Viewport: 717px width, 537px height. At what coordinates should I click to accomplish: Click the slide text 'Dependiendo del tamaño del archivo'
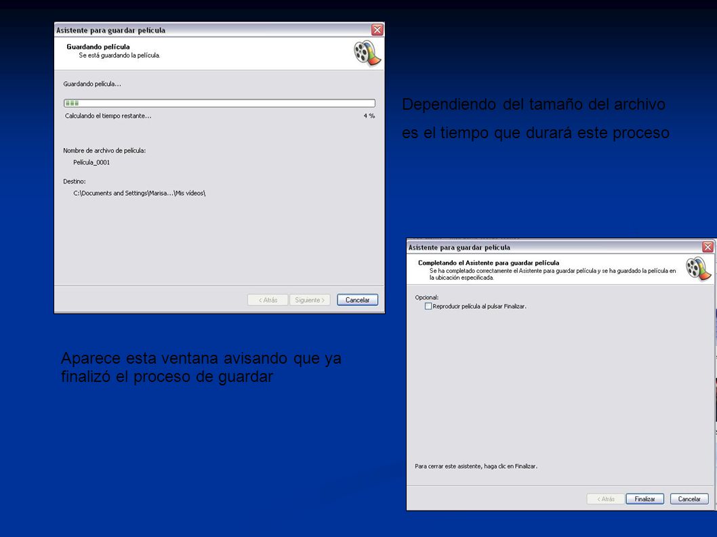533,104
